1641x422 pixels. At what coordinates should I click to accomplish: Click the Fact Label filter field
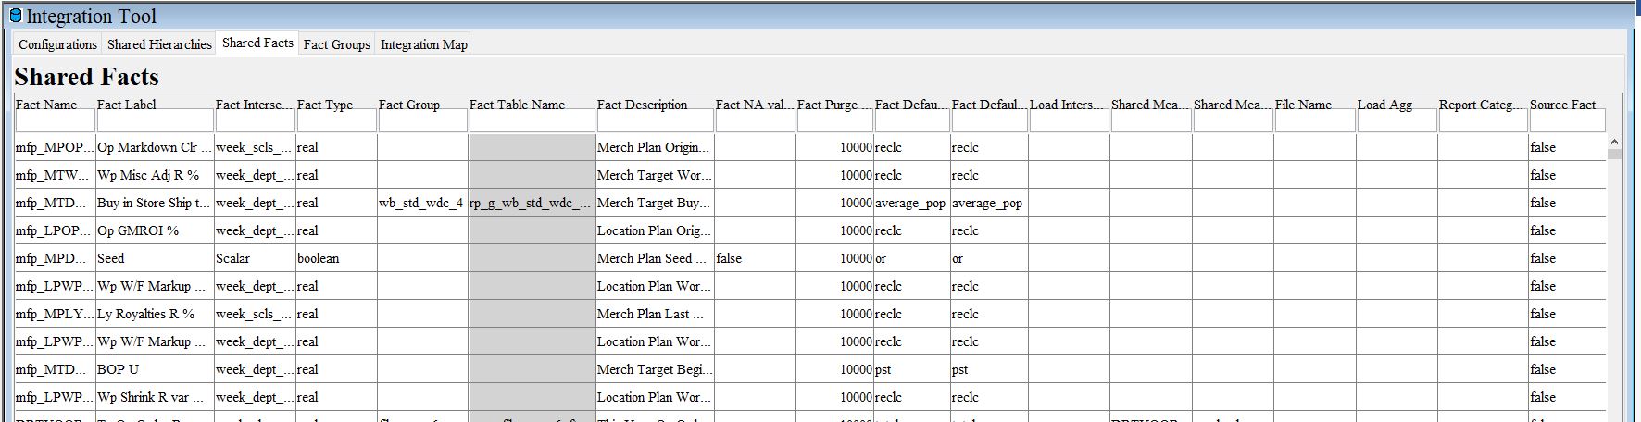click(156, 121)
